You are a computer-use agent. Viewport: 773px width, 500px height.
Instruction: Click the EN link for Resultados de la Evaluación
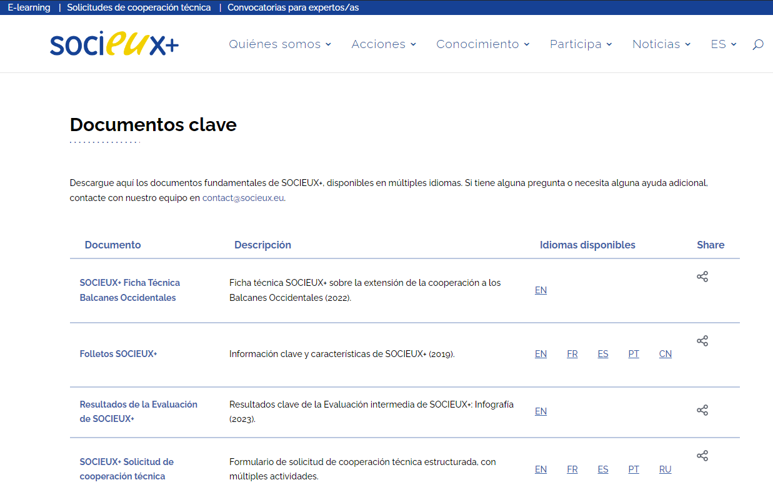[540, 411]
